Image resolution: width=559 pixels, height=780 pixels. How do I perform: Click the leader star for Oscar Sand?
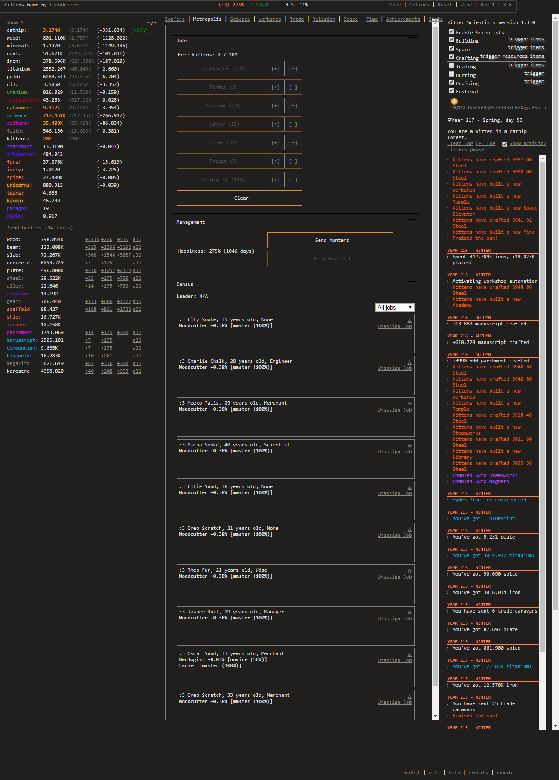click(x=409, y=654)
